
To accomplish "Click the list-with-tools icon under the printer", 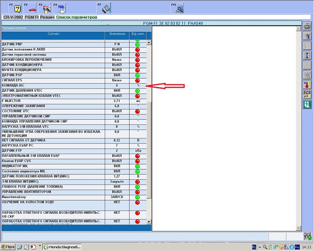I will click(x=307, y=36).
